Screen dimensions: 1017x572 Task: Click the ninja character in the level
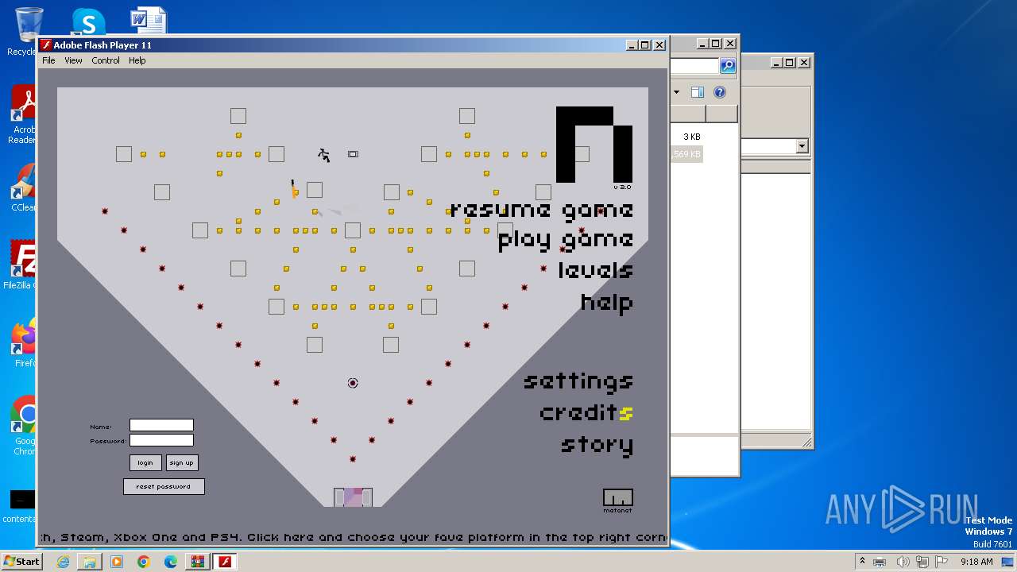tap(324, 155)
